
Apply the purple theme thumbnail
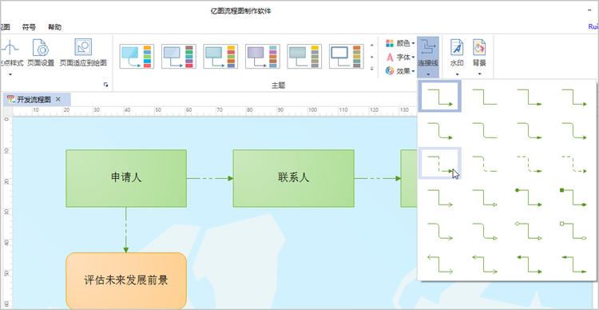tap(263, 56)
